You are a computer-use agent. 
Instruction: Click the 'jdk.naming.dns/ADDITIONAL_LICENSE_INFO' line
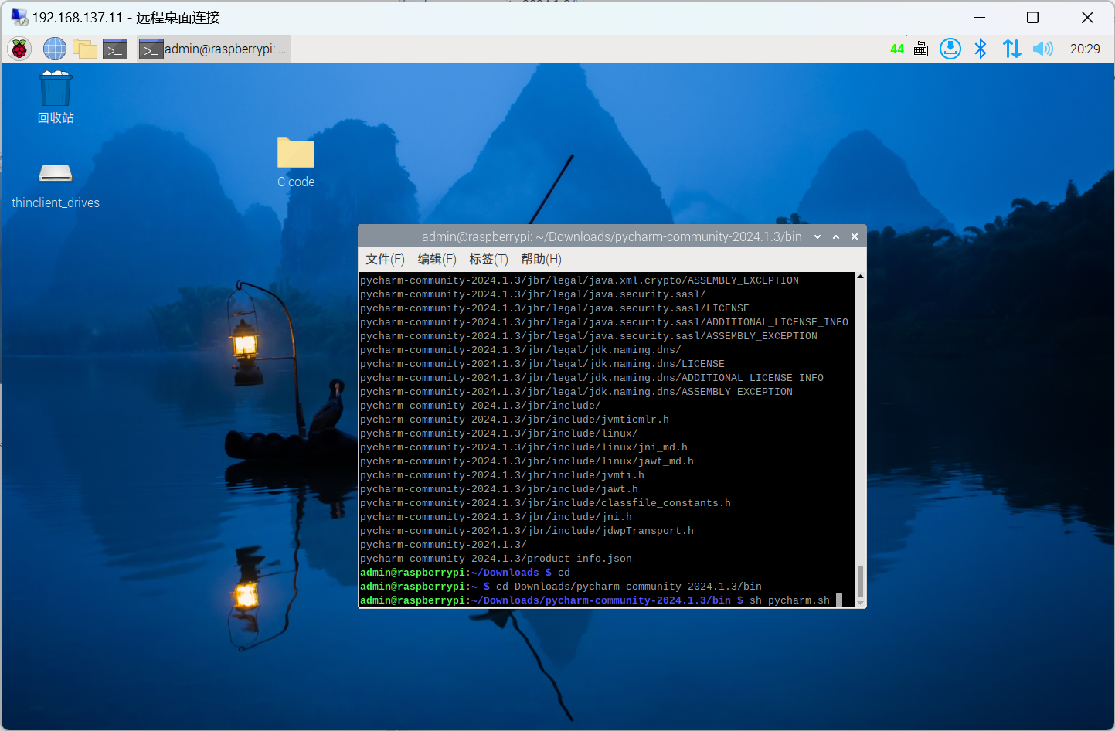pyautogui.click(x=592, y=378)
